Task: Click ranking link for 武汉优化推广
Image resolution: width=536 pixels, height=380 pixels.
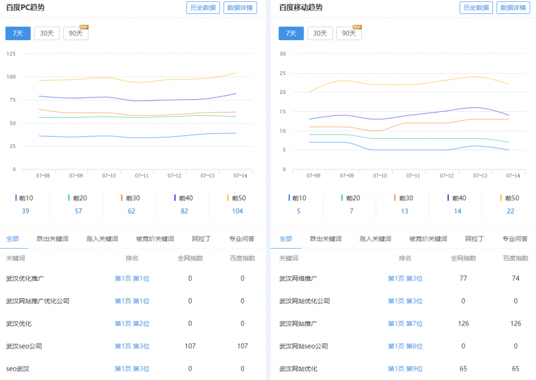Action: point(132,278)
